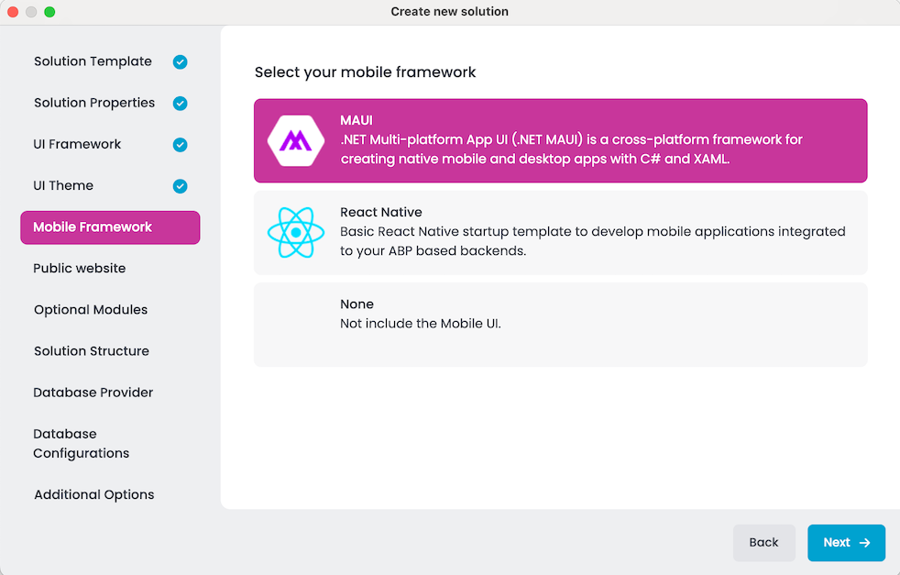Click the green zoom window button
900x575 pixels.
point(49,12)
